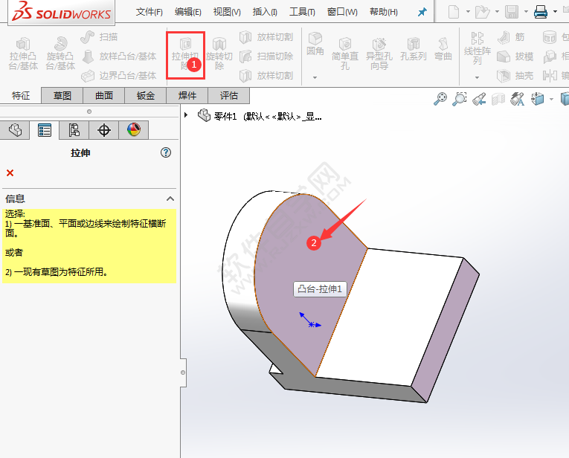Expand the 零件1 flyout tree arrow
Image resolution: width=569 pixels, height=458 pixels.
[186, 115]
